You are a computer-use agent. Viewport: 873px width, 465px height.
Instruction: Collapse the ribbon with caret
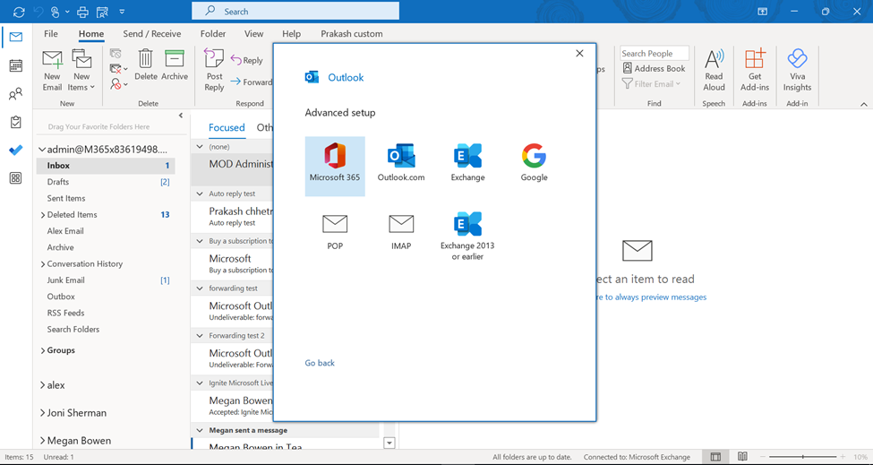[863, 104]
